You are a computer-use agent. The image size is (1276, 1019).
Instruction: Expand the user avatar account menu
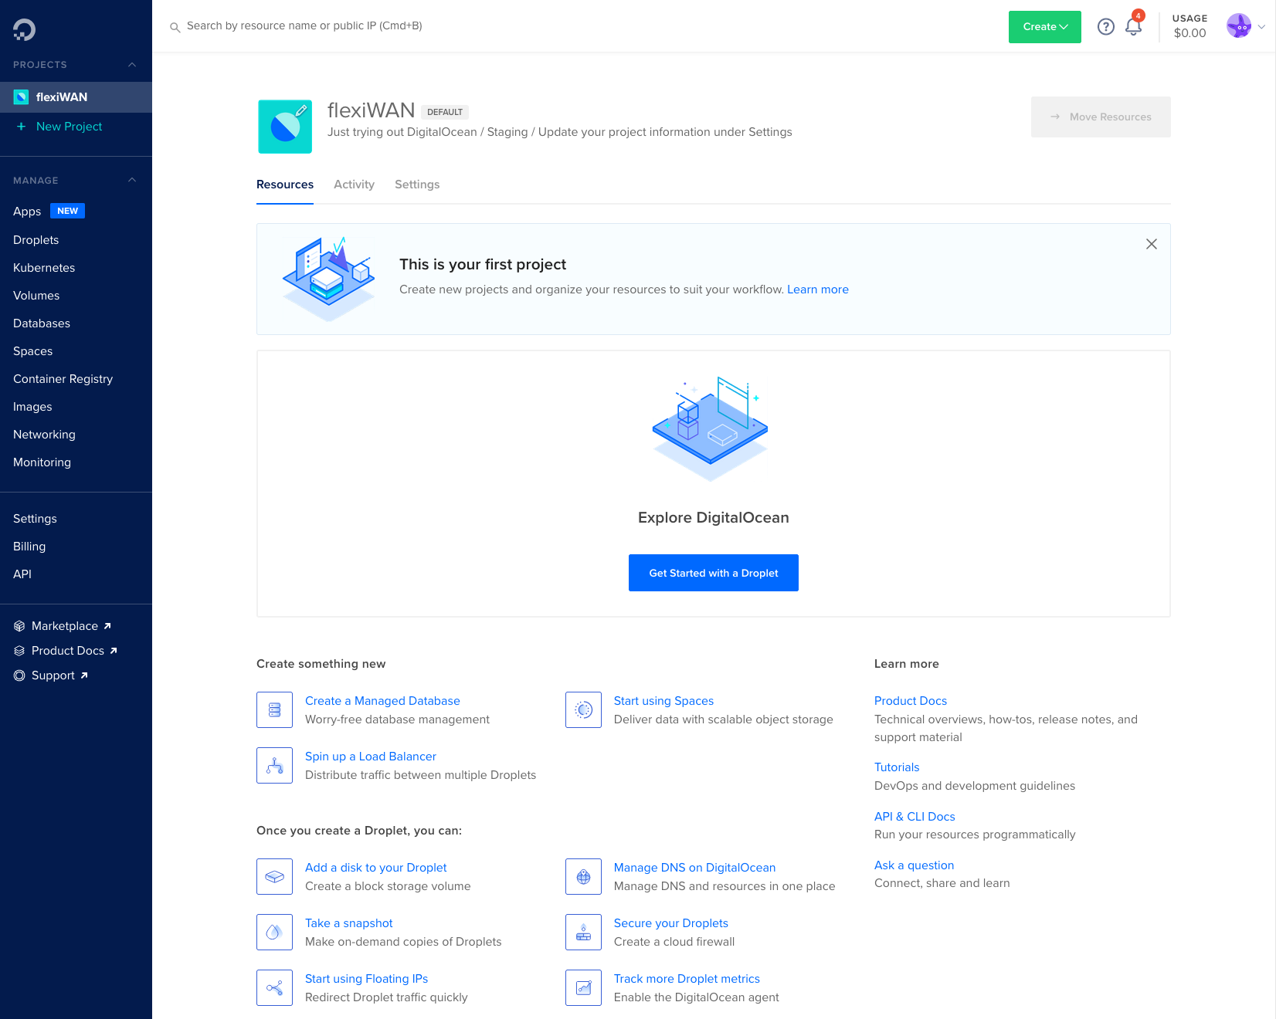click(x=1245, y=26)
